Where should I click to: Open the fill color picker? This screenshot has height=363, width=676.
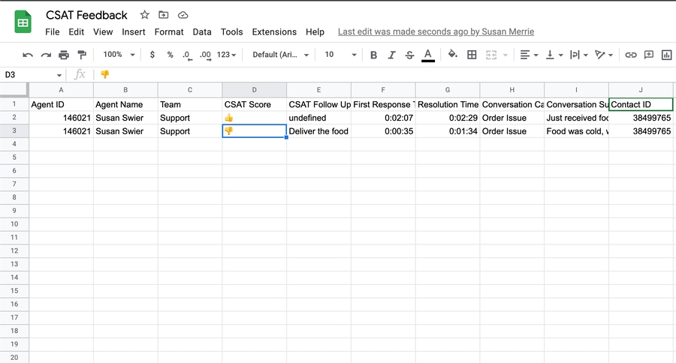tap(452, 55)
